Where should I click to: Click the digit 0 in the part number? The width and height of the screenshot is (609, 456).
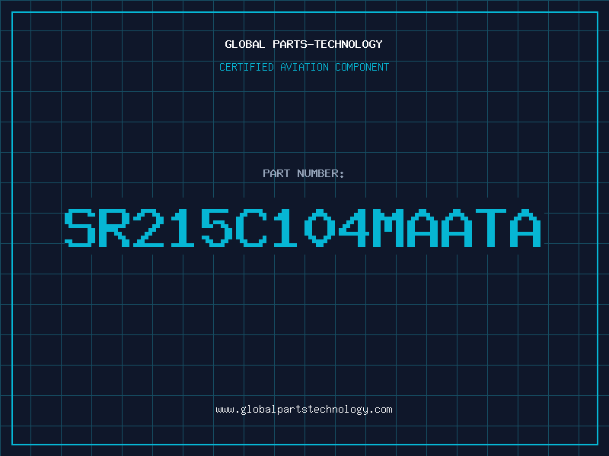pos(320,228)
